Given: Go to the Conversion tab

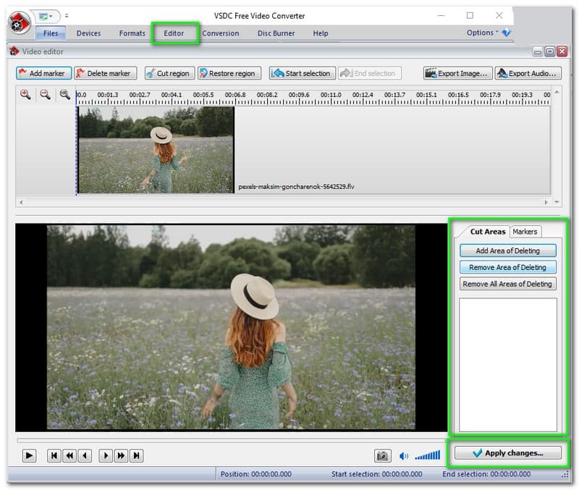Looking at the screenshot, I should (x=221, y=33).
